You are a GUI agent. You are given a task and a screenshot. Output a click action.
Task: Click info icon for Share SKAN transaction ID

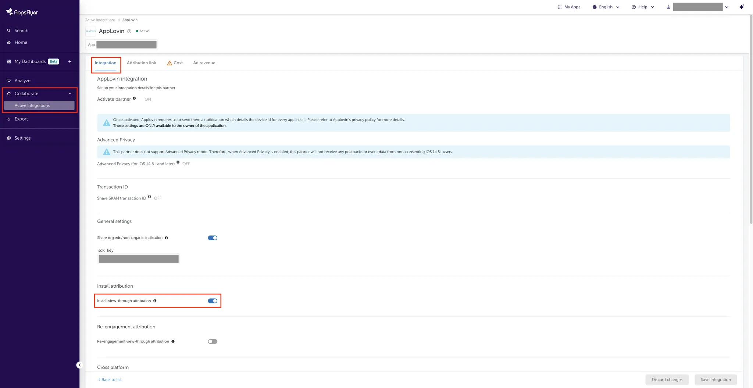[x=149, y=197]
